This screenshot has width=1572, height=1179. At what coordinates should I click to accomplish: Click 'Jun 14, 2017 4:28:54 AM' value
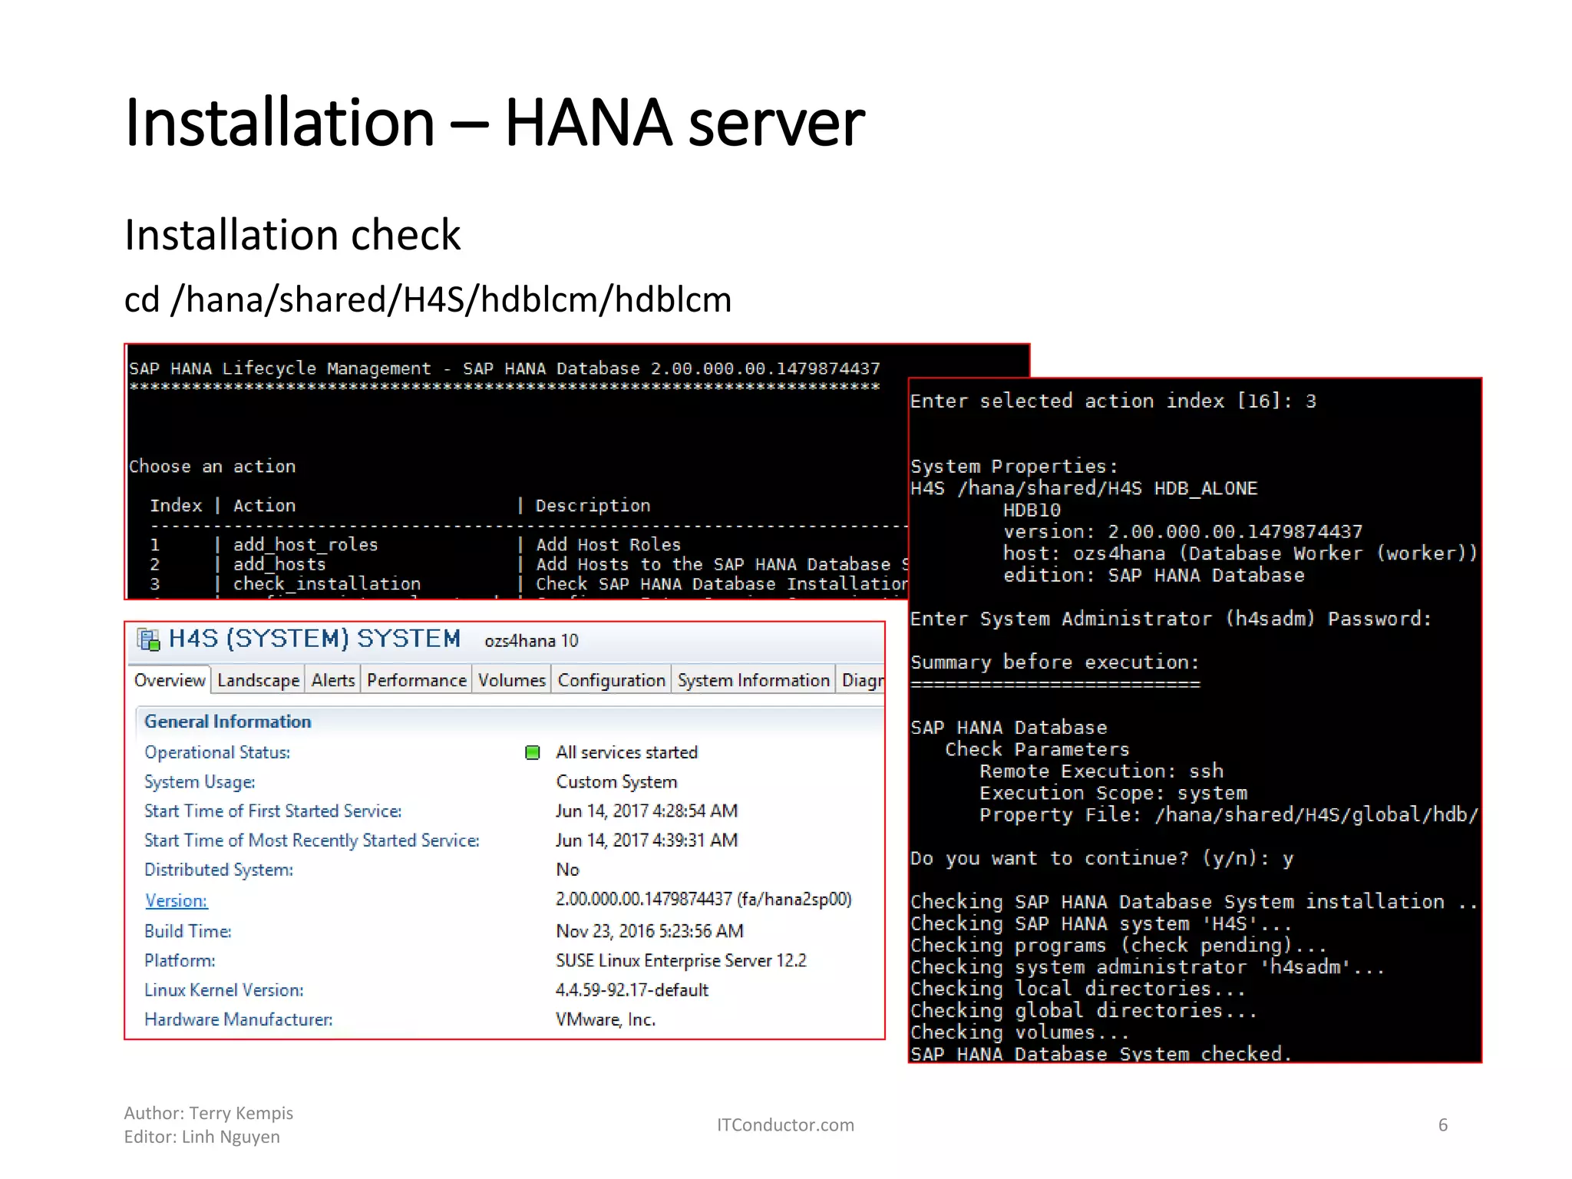click(x=646, y=811)
